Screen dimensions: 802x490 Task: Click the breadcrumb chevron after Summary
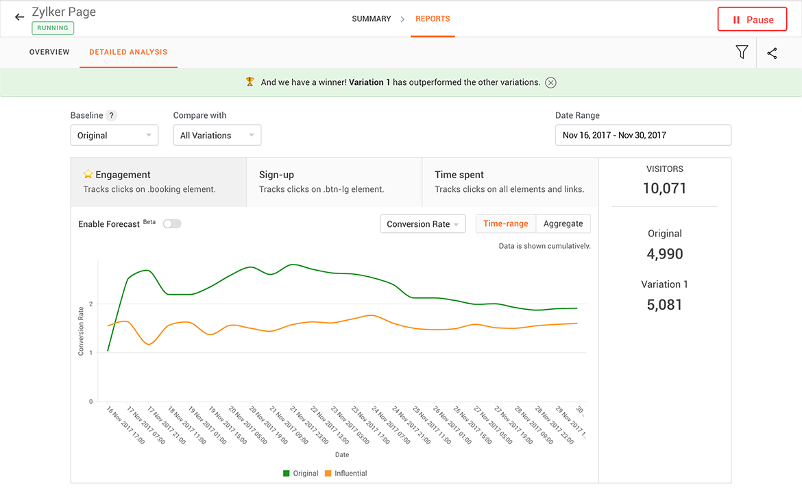tap(403, 19)
